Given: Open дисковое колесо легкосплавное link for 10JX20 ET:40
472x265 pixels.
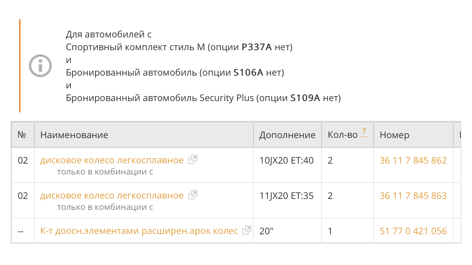Looking at the screenshot, I should coord(112,160).
